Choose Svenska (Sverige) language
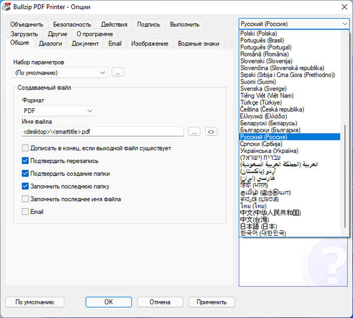This screenshot has width=353, height=318. (289, 89)
